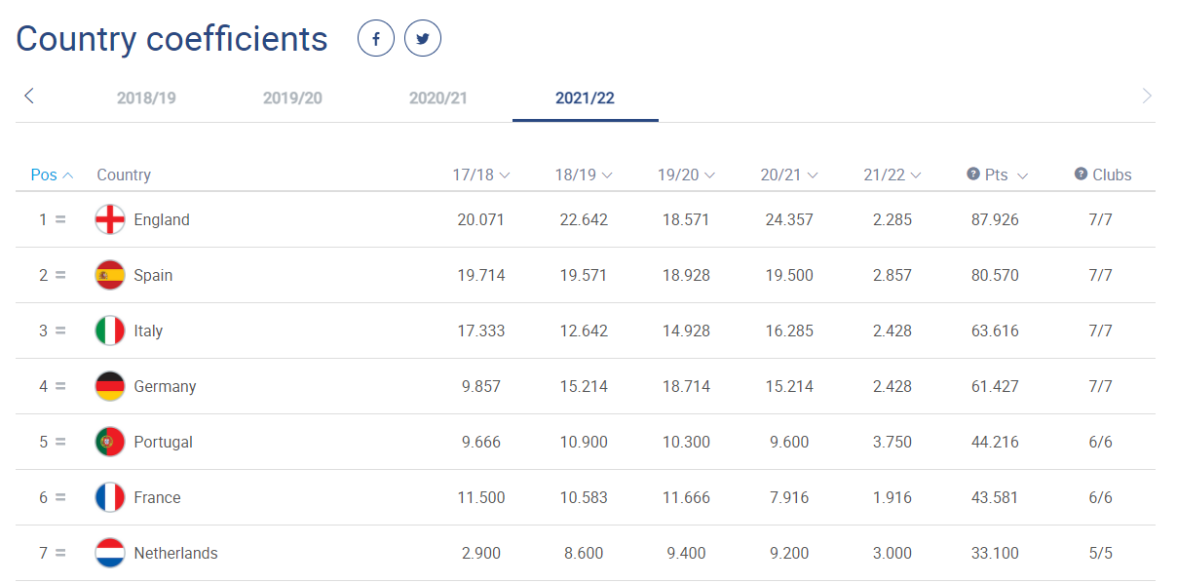Open the France country link

click(x=157, y=497)
